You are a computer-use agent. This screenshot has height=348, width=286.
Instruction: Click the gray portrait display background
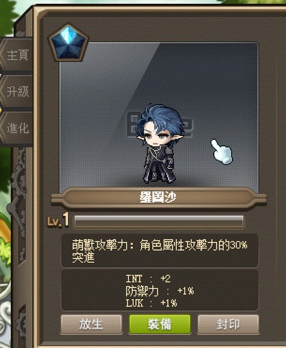pos(158,117)
